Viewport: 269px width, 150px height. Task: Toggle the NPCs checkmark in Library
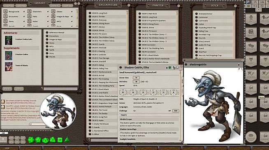click(72, 22)
